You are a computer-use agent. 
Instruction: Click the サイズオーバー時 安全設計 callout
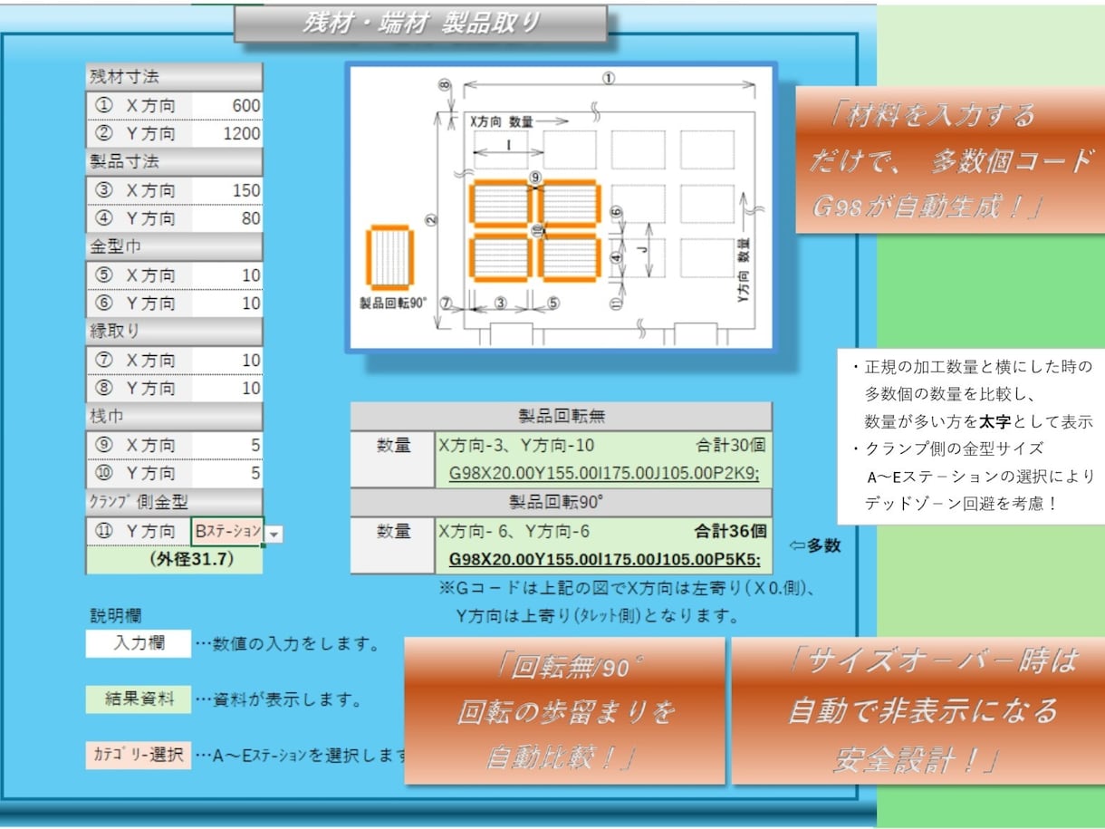tap(918, 711)
